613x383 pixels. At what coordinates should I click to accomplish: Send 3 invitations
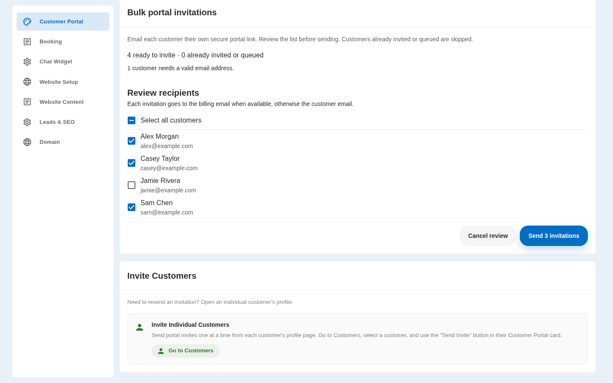point(554,236)
